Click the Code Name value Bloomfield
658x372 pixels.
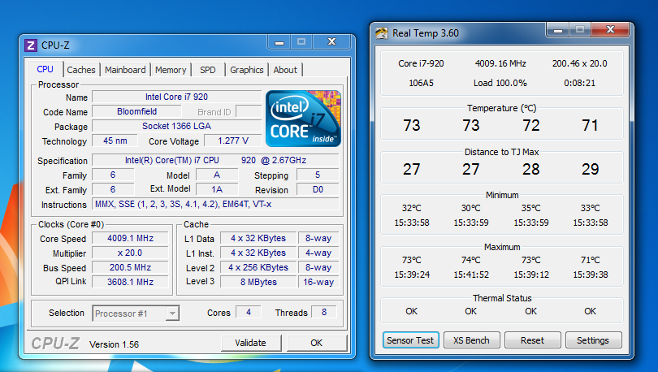[136, 111]
